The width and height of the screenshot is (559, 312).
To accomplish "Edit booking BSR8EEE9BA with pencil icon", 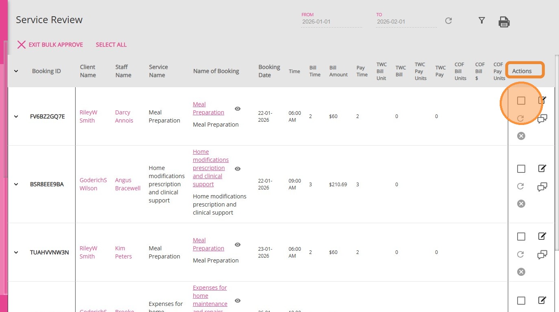I will (542, 168).
